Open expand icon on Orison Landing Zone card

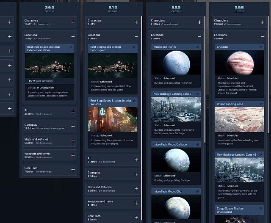pyautogui.click(x=261, y=104)
